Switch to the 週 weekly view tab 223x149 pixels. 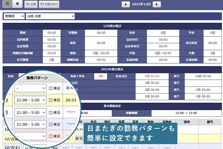(x=17, y=4)
